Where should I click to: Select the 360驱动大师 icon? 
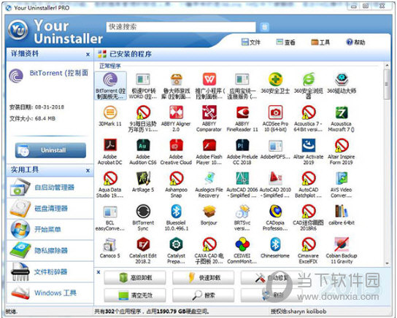(342, 79)
